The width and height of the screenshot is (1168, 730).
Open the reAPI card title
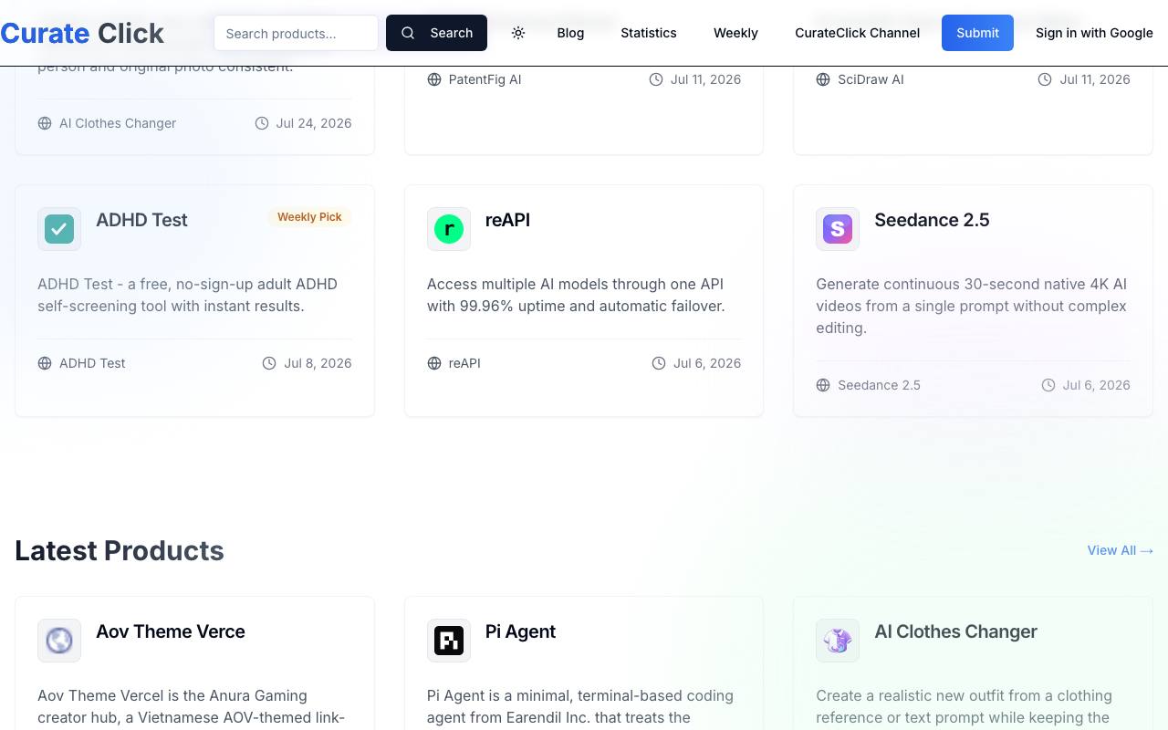pyautogui.click(x=507, y=220)
